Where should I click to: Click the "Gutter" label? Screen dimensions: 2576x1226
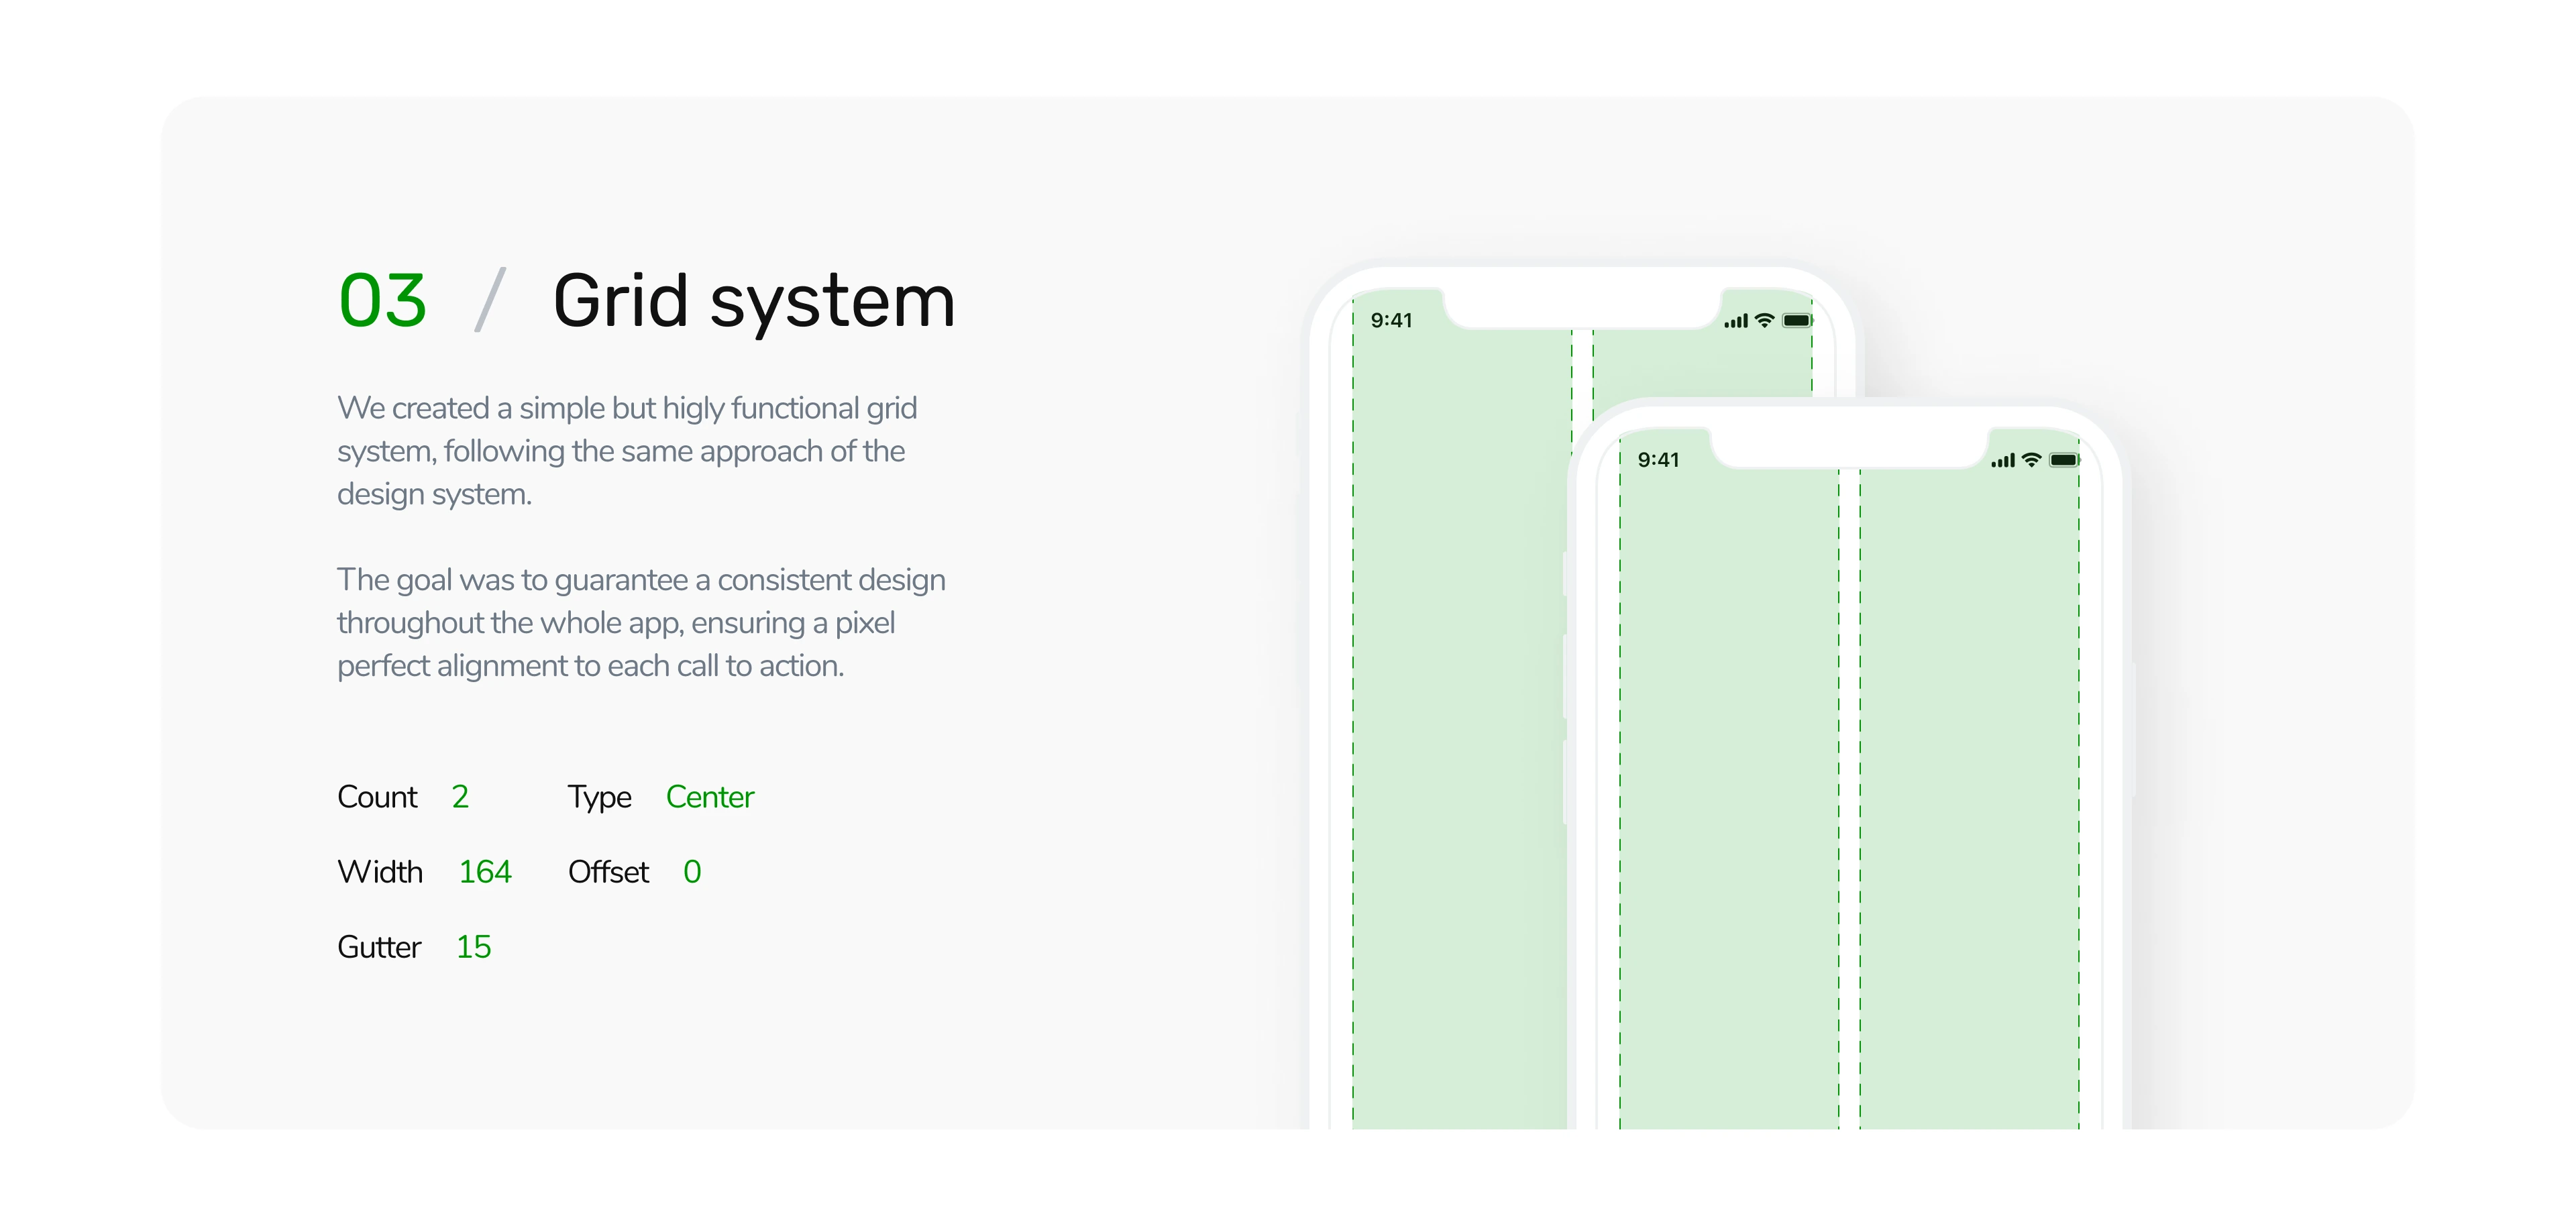click(x=379, y=947)
